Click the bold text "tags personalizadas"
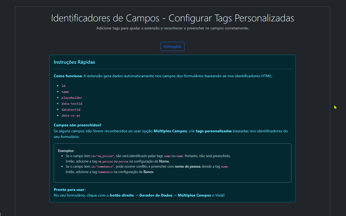The image size is (346, 216). (214, 131)
